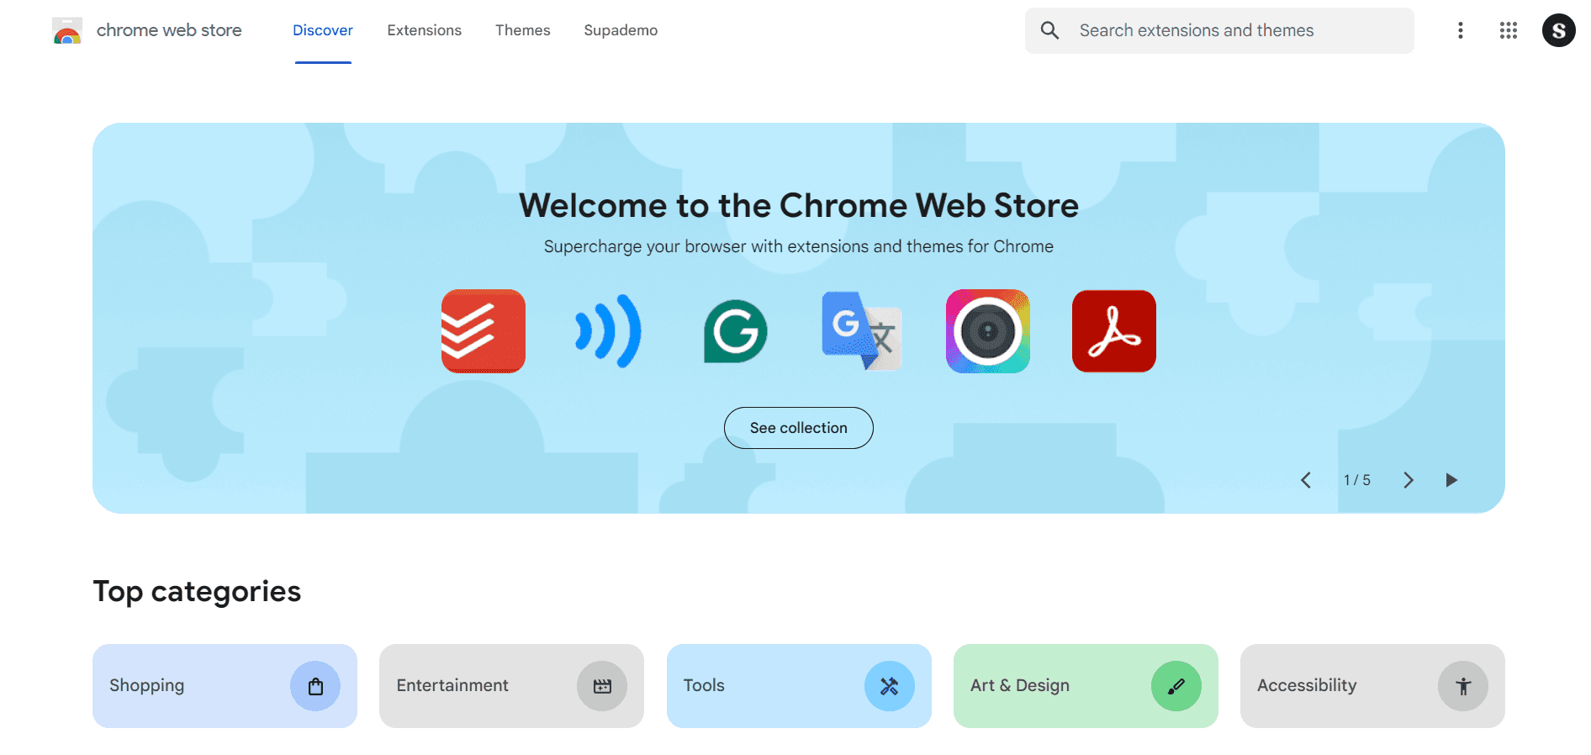Go to the next carousel slide
Viewport: 1591px width, 755px height.
coord(1409,480)
